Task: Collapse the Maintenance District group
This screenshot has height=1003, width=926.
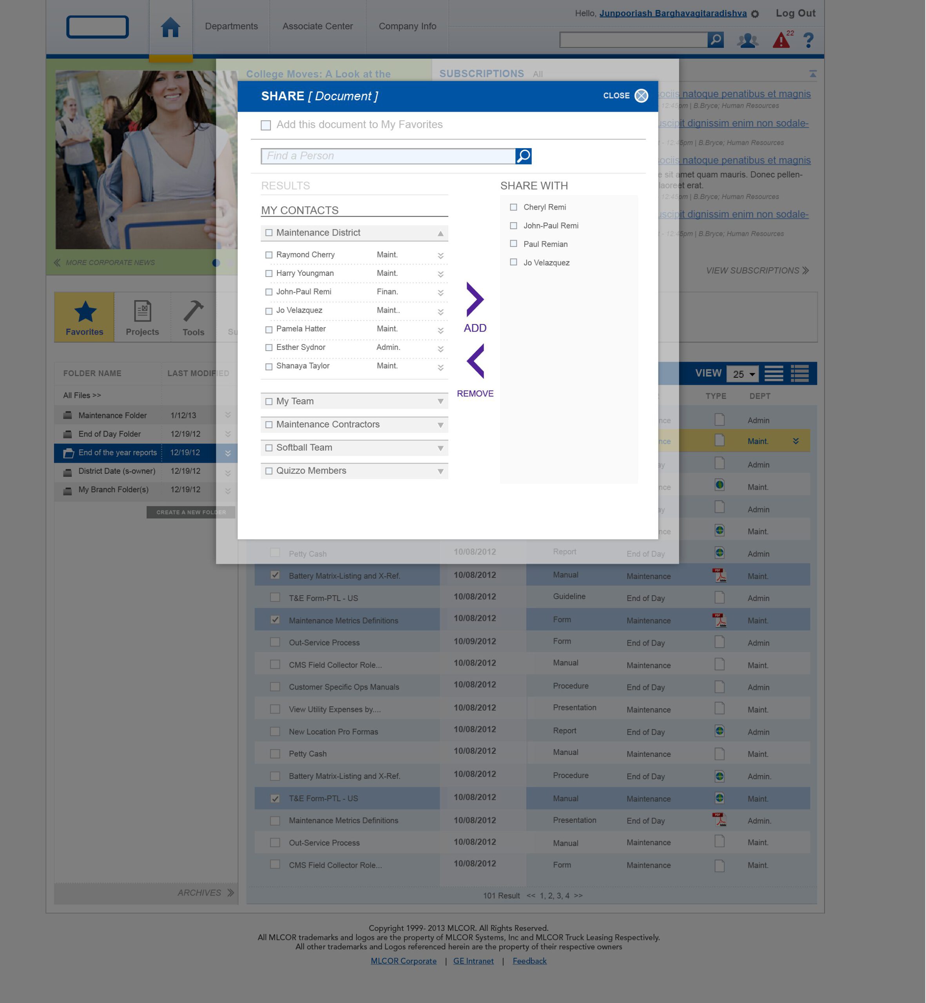Action: pyautogui.click(x=440, y=233)
